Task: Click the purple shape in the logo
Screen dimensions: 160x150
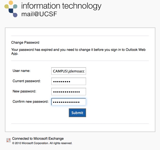Action: tap(15, 15)
